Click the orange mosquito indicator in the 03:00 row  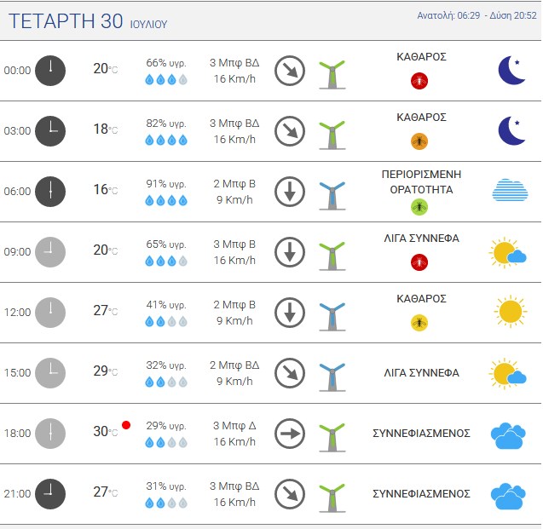[x=419, y=141]
